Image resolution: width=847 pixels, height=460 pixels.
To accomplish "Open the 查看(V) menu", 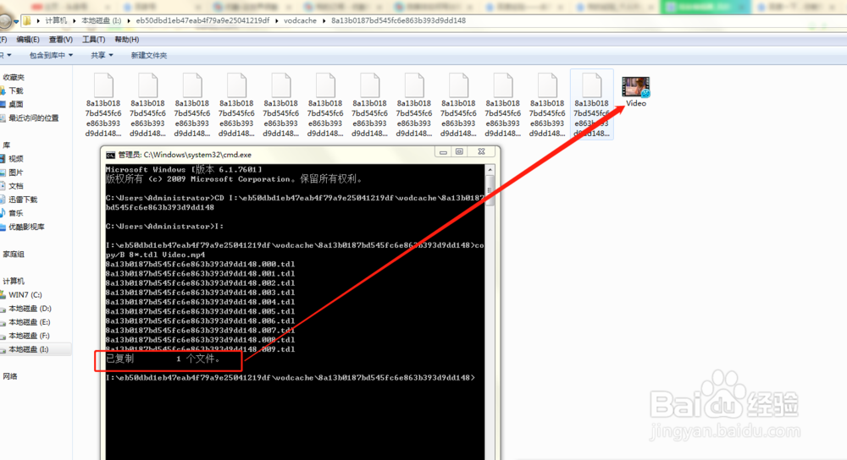I will 60,40.
